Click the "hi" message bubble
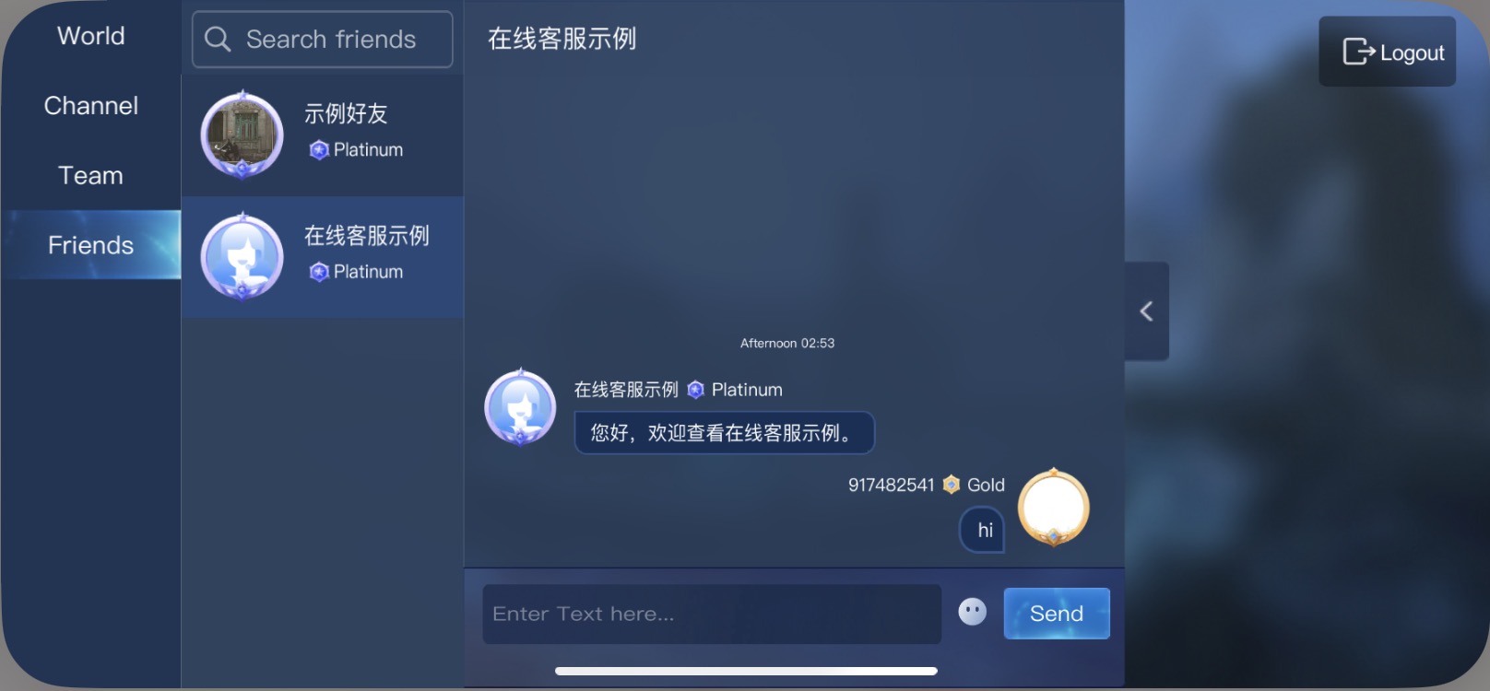The image size is (1490, 691). (983, 530)
